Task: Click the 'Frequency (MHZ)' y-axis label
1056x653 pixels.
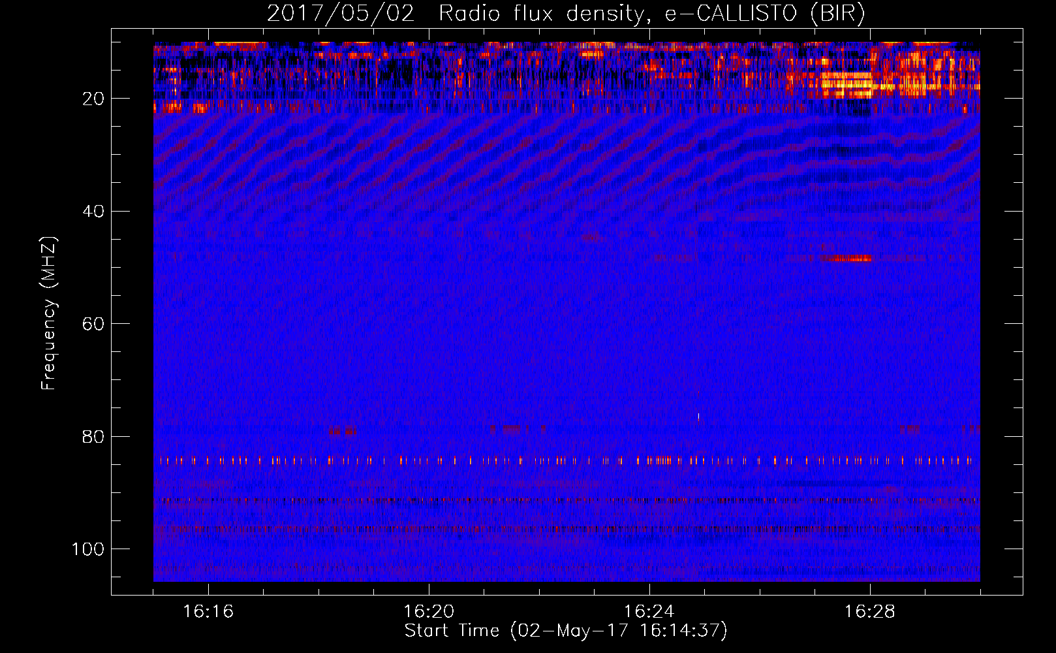Action: click(x=49, y=313)
